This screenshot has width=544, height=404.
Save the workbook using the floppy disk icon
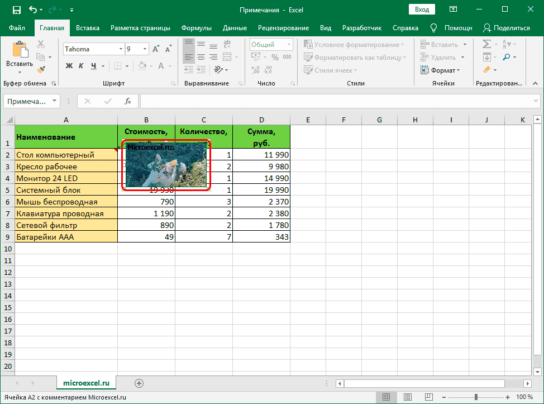[x=16, y=9]
